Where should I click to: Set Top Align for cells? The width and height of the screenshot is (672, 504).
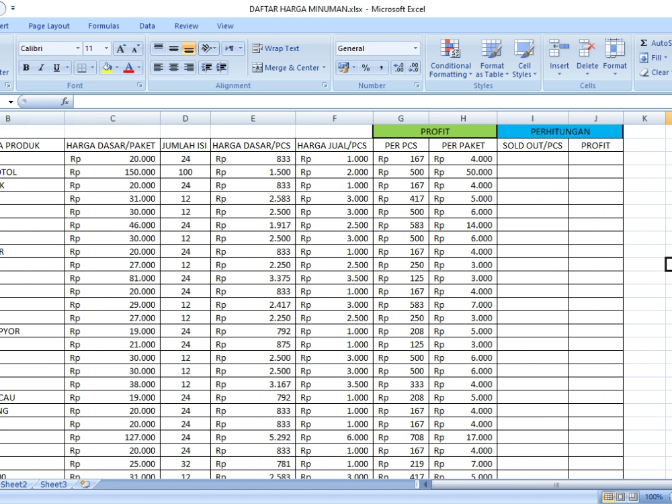(x=158, y=48)
